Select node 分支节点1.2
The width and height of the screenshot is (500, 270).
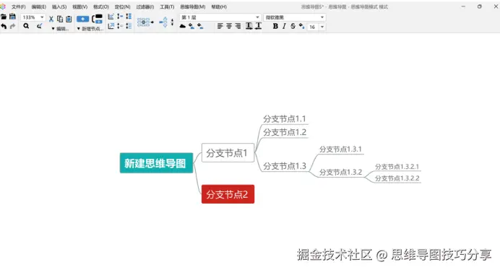(x=285, y=132)
